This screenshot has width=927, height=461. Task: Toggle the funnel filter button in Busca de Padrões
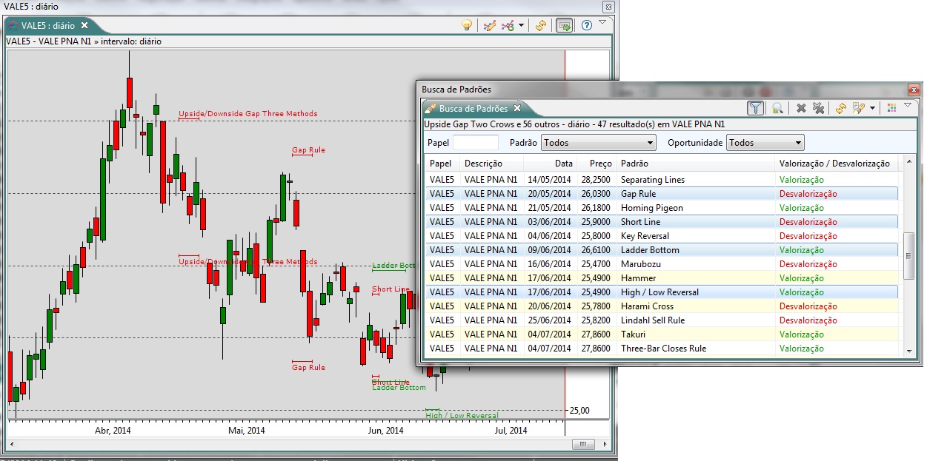click(755, 108)
